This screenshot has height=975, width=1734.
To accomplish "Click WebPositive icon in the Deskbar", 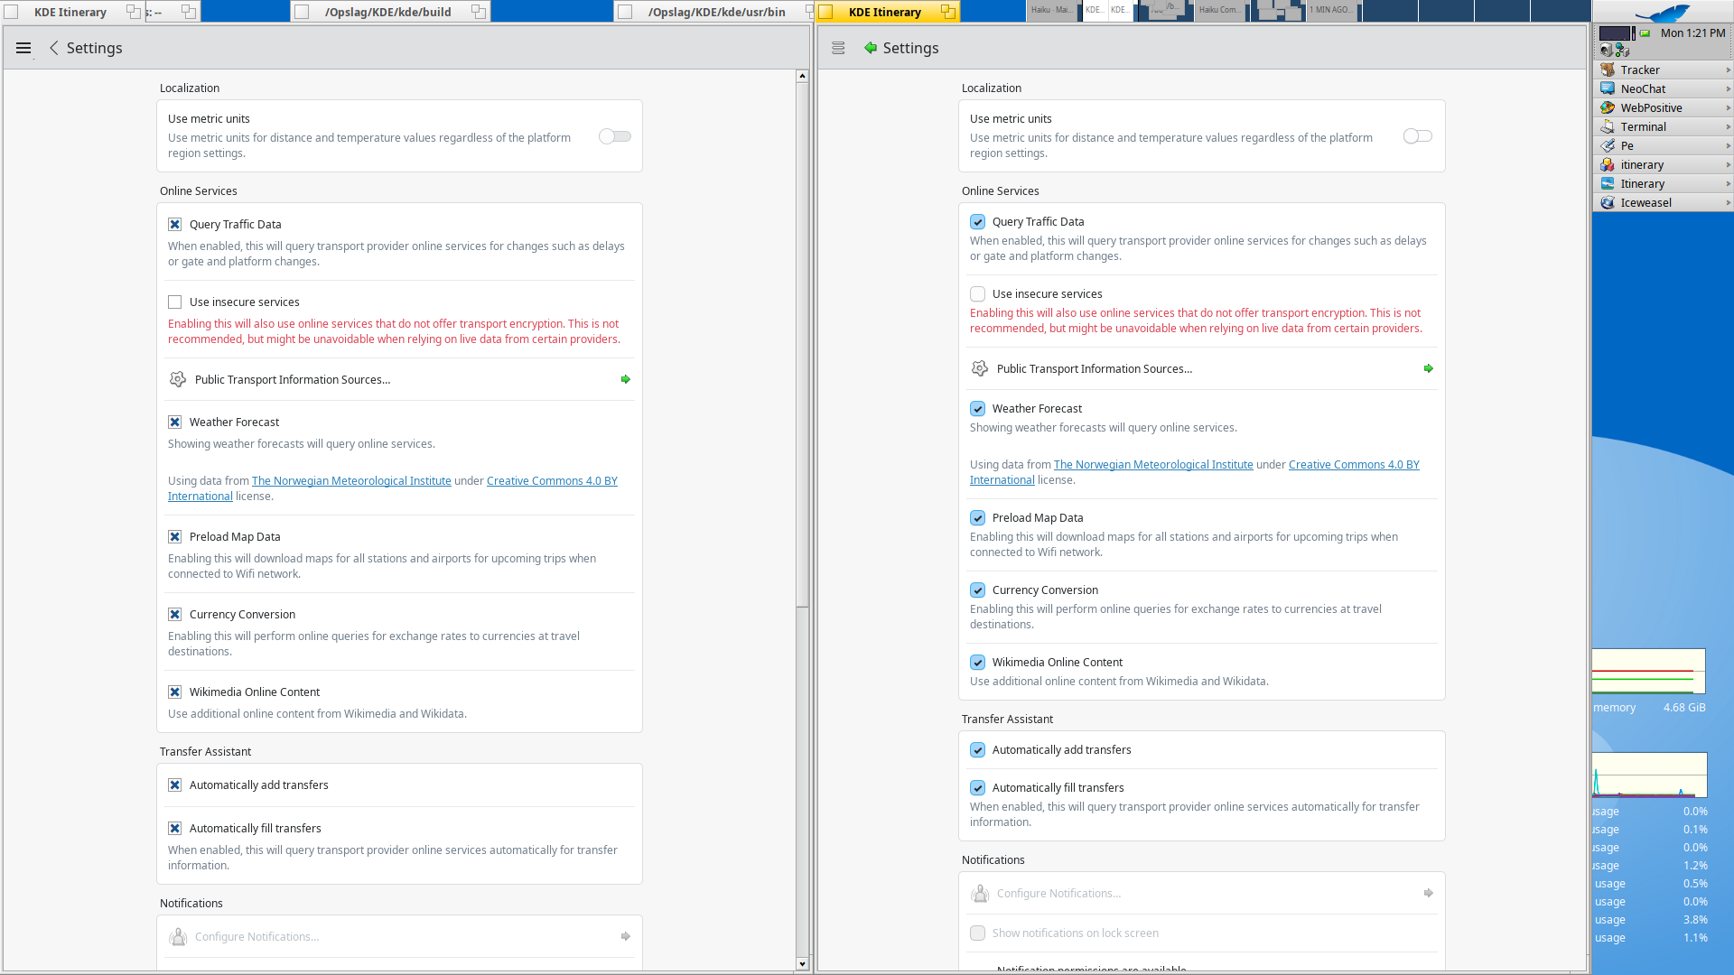I will pos(1608,107).
